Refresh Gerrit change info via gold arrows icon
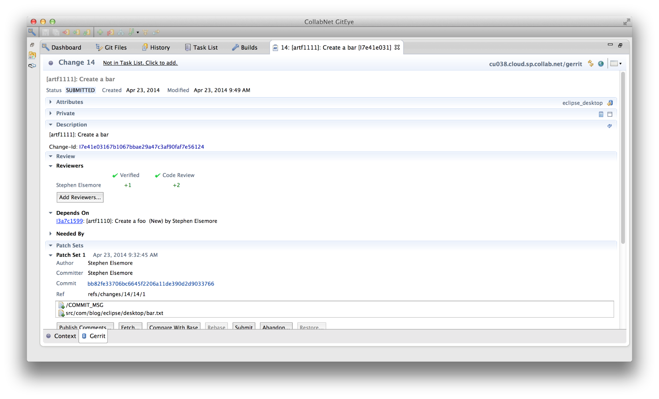 click(590, 63)
